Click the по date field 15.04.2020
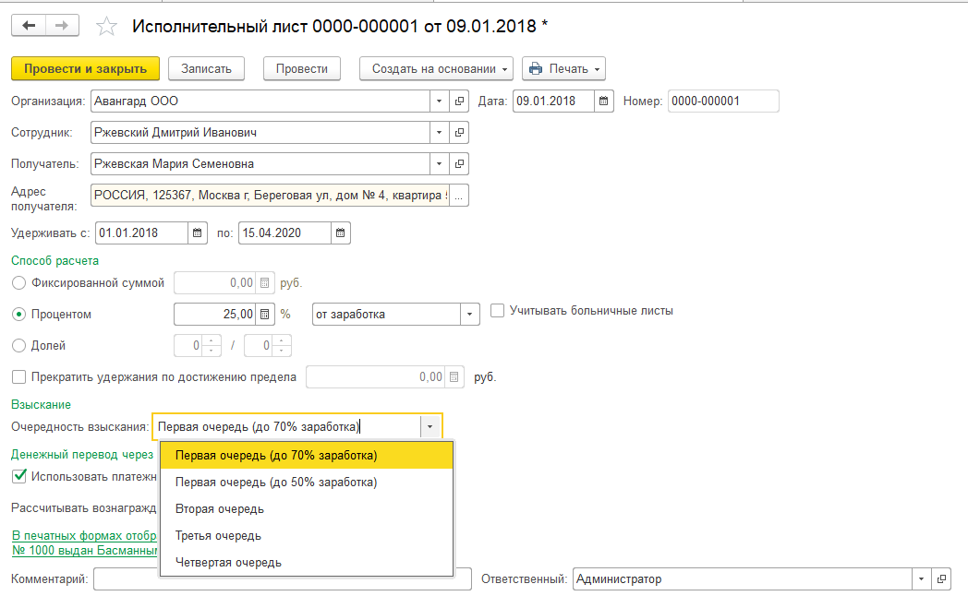Image resolution: width=968 pixels, height=596 pixels. click(284, 233)
